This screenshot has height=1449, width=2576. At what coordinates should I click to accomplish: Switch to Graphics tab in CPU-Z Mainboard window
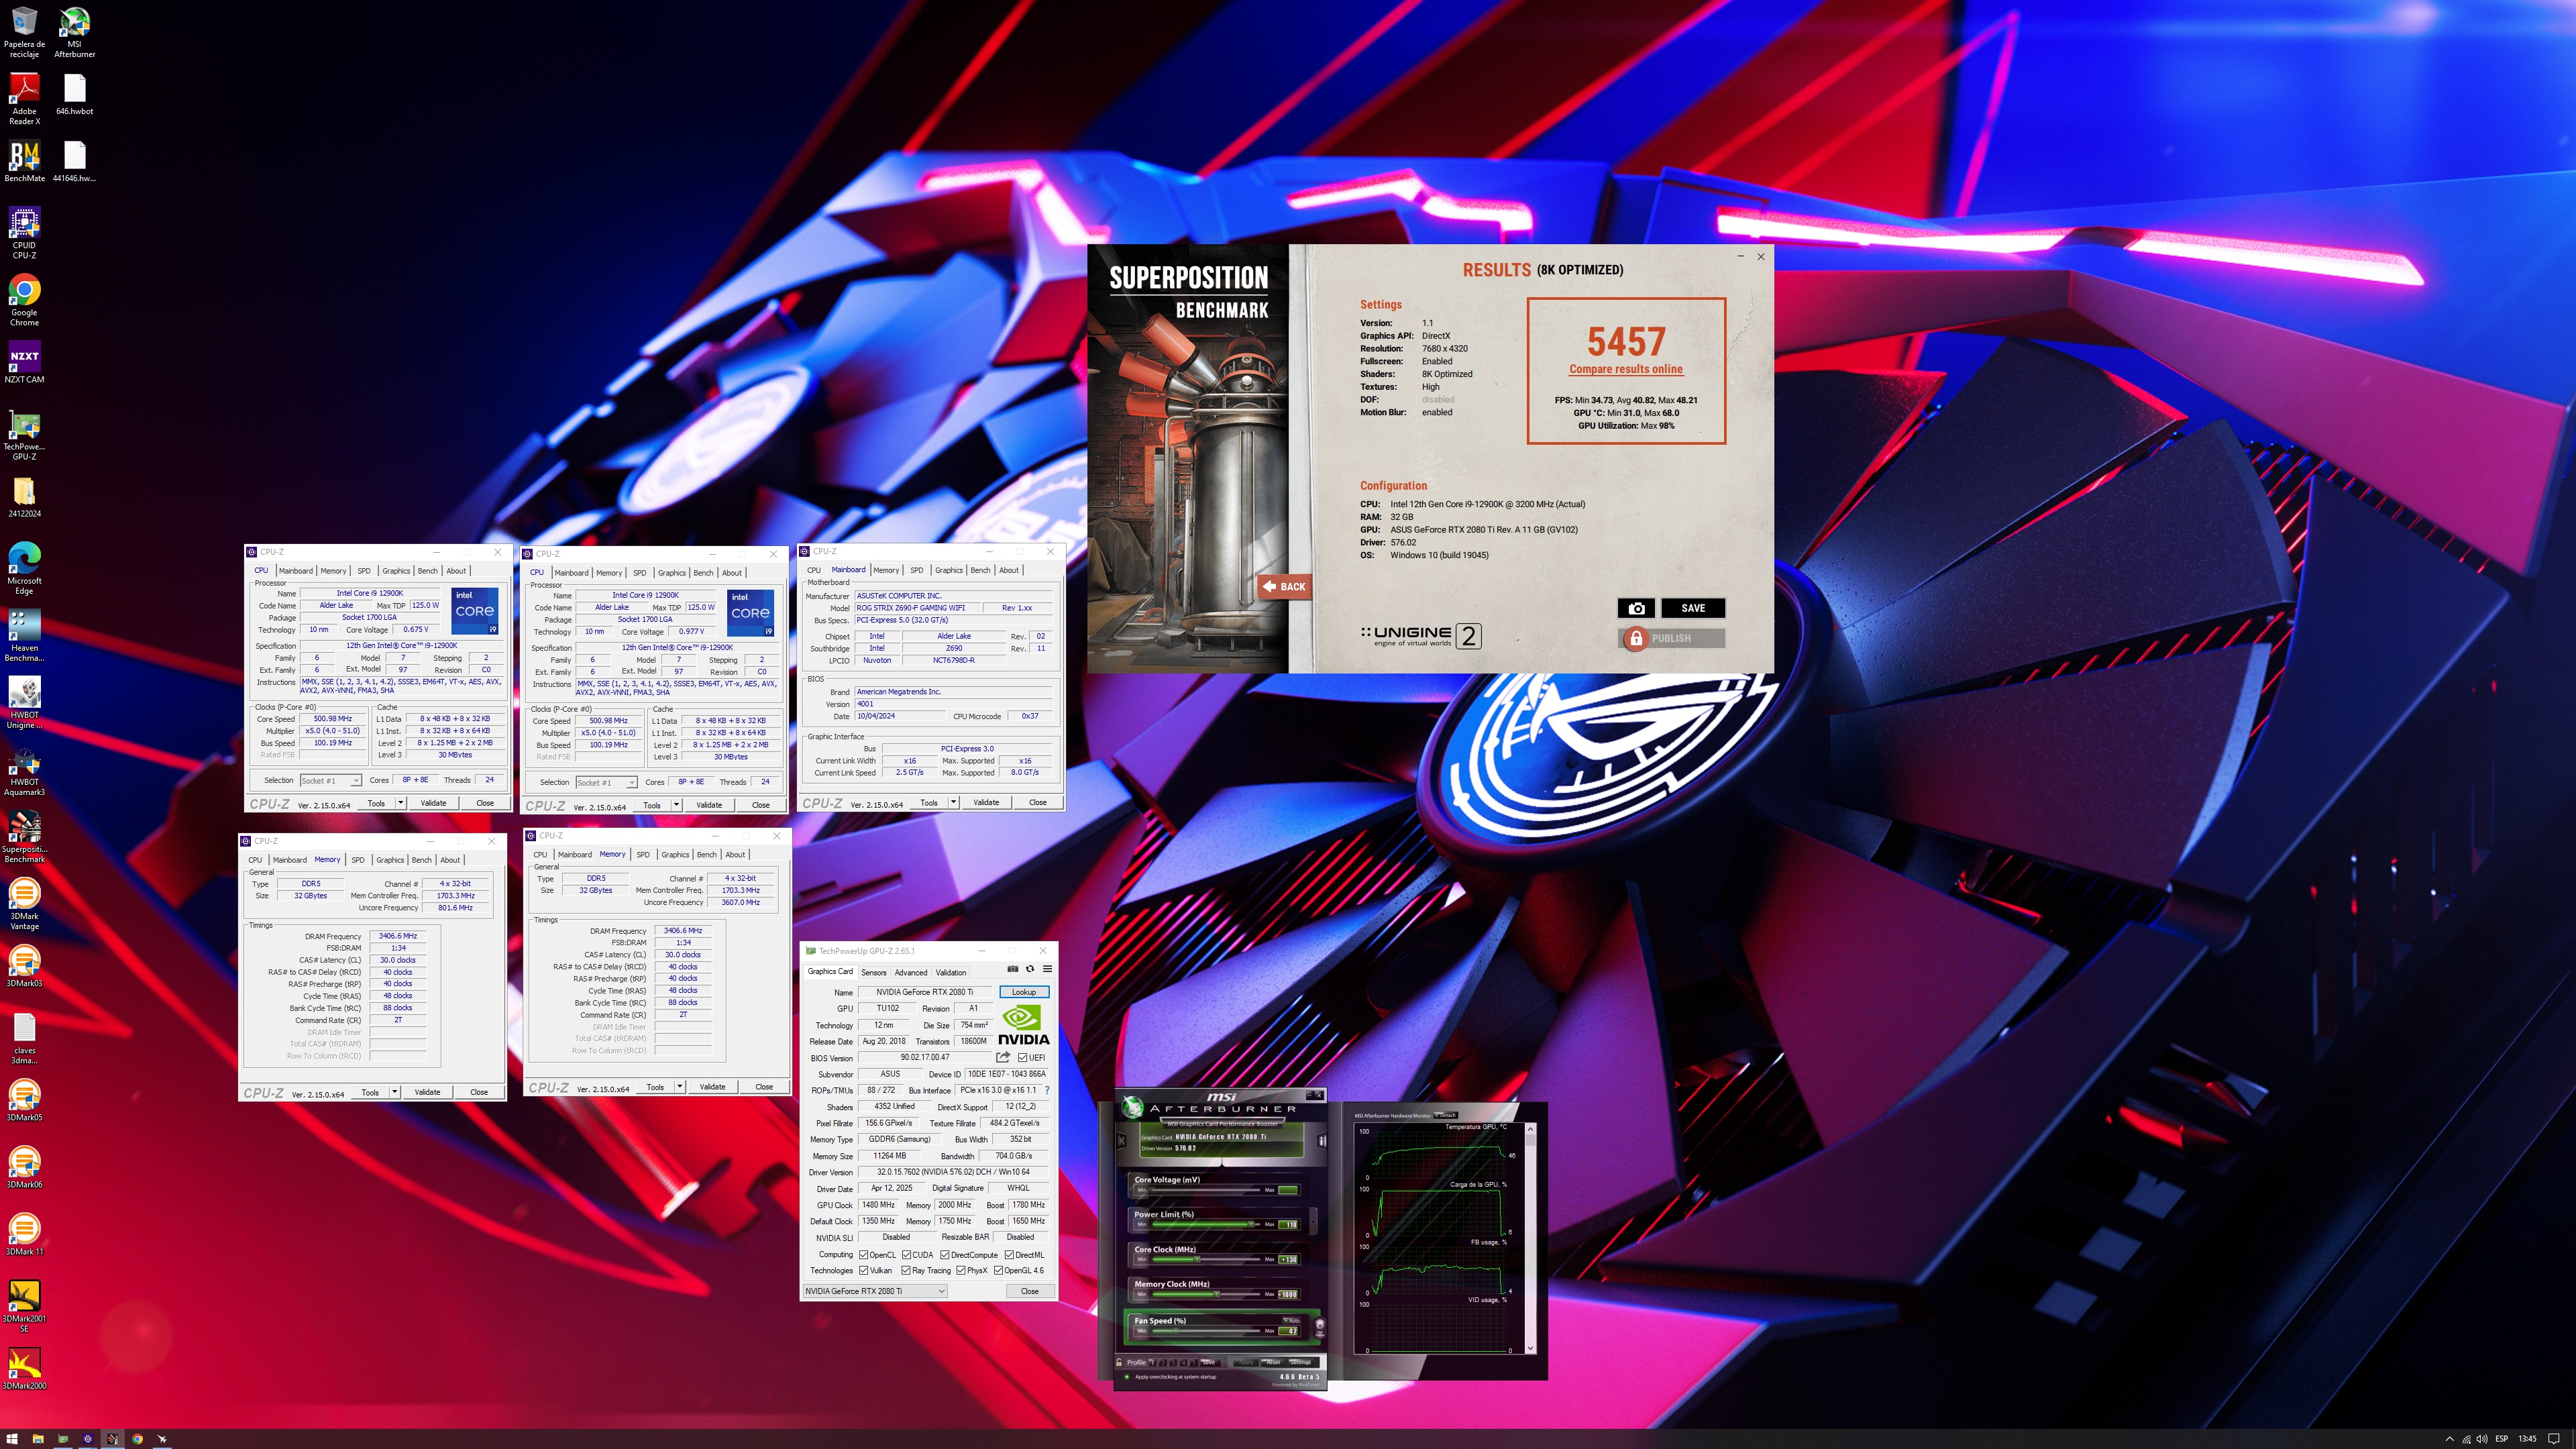(x=948, y=570)
